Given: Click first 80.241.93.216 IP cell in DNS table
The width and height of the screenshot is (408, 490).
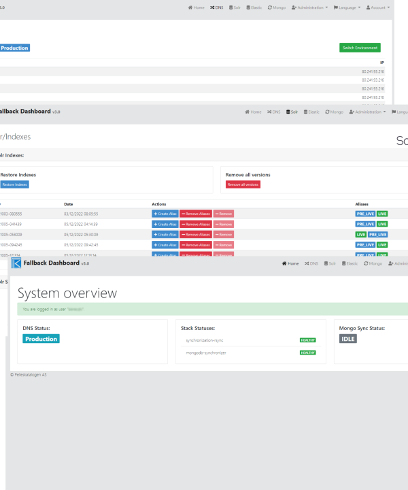Looking at the screenshot, I should 373,71.
